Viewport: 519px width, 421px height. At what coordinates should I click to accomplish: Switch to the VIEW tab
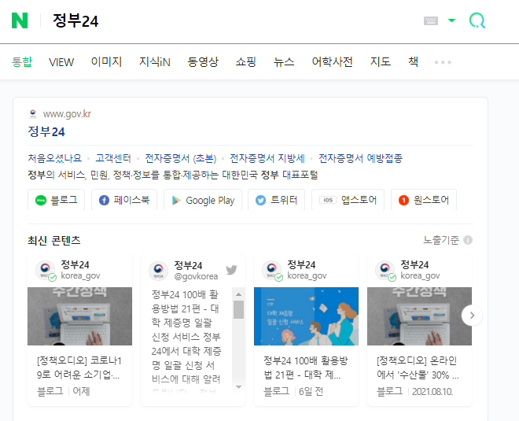tap(61, 62)
